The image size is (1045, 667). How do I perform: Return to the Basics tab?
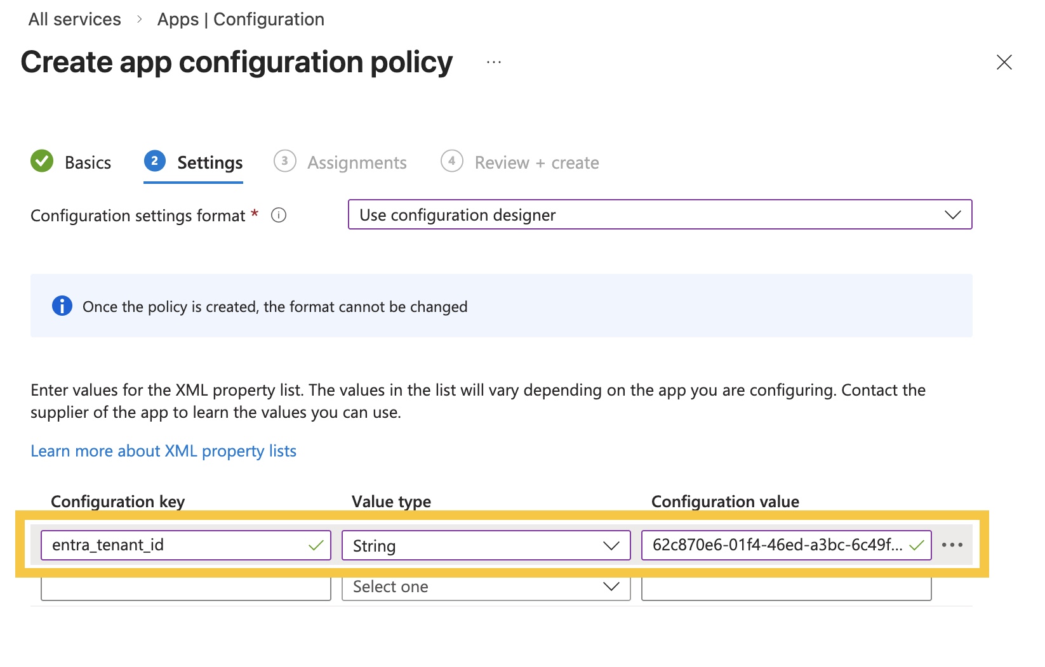click(88, 163)
